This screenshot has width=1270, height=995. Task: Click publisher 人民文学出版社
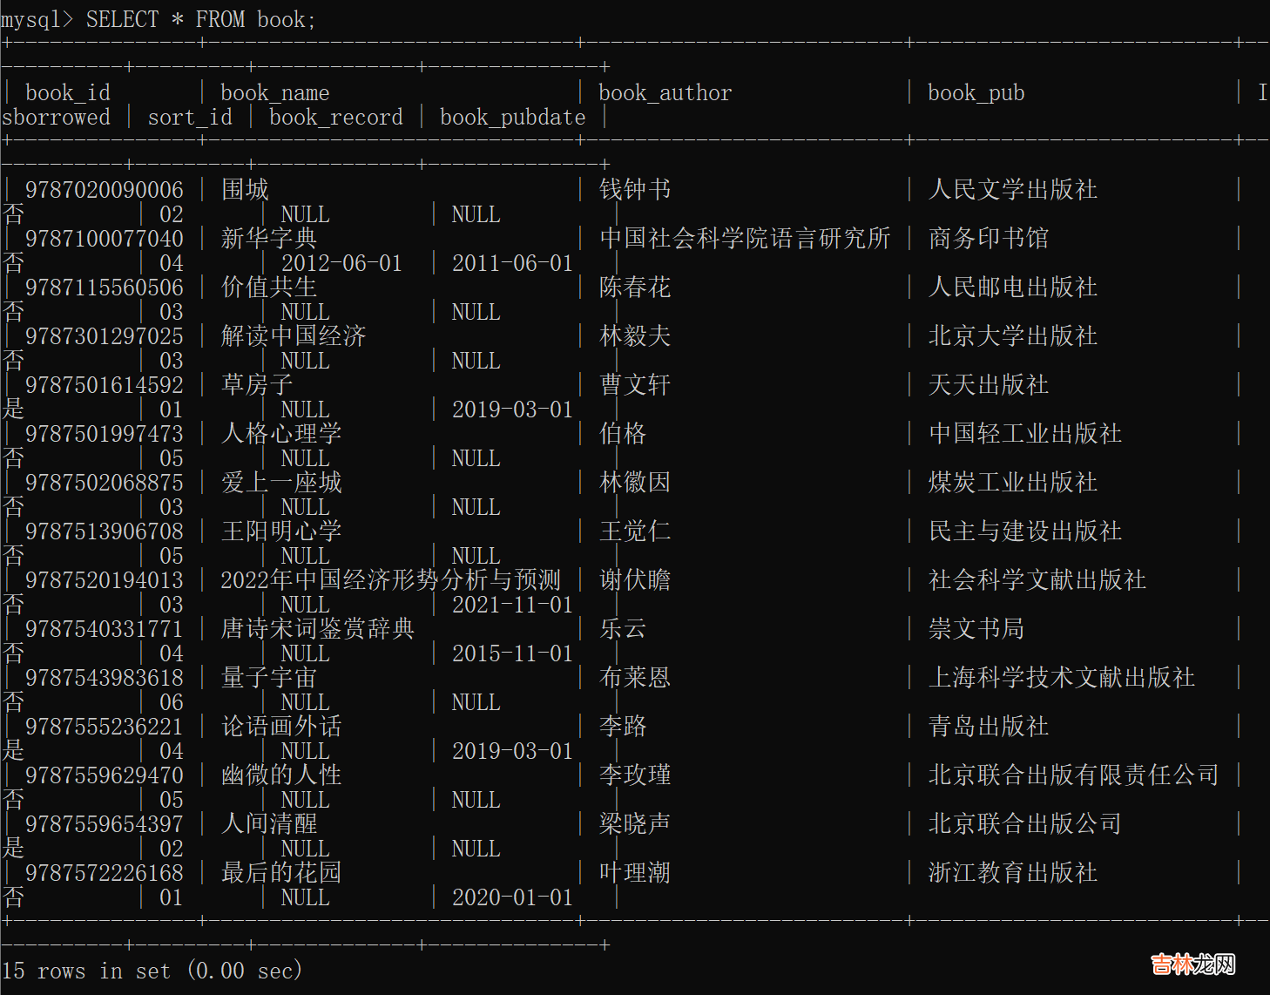pyautogui.click(x=1013, y=190)
